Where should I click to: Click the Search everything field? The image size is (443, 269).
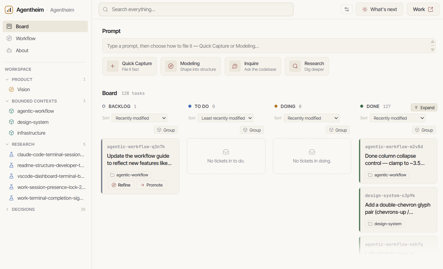[196, 10]
